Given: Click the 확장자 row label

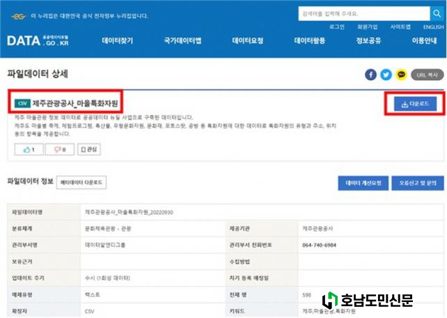Looking at the screenshot, I should [19, 311].
